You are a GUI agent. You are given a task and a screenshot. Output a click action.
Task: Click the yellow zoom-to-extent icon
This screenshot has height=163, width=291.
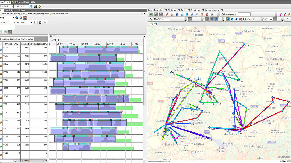(x=254, y=19)
